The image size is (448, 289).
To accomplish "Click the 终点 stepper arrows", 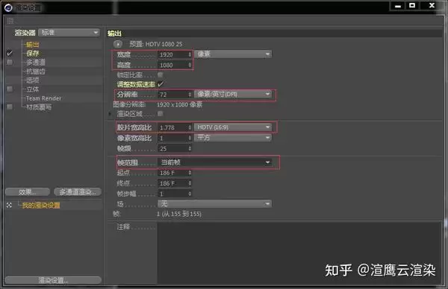I will coord(190,183).
